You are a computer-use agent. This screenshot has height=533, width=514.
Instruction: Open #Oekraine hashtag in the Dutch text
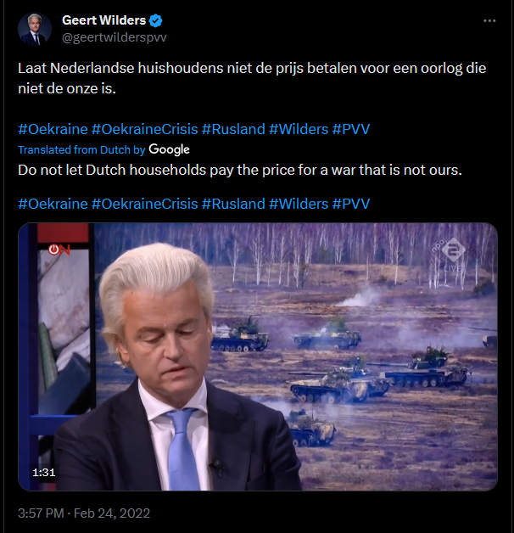pos(53,129)
